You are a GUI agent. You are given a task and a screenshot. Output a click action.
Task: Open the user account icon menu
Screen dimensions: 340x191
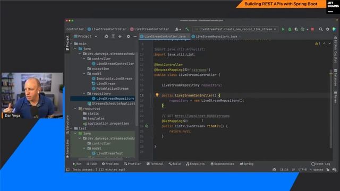tap(177, 29)
